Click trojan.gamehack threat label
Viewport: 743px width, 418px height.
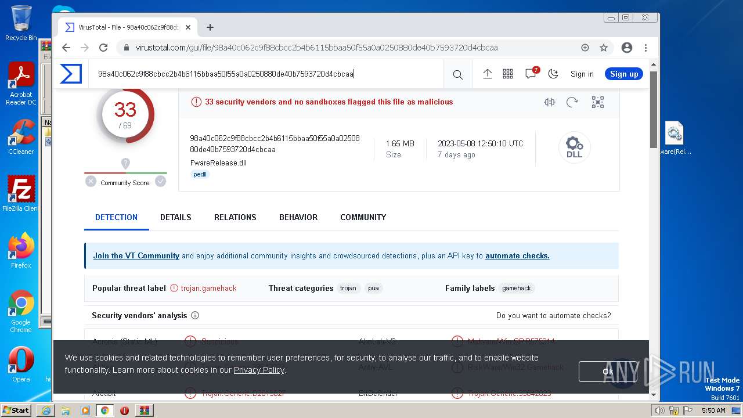pyautogui.click(x=208, y=288)
